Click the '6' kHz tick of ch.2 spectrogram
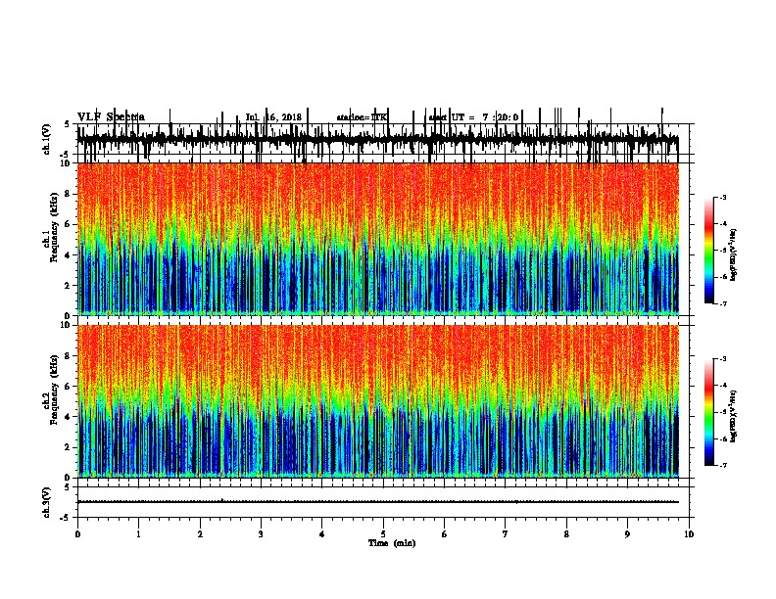 coord(69,387)
